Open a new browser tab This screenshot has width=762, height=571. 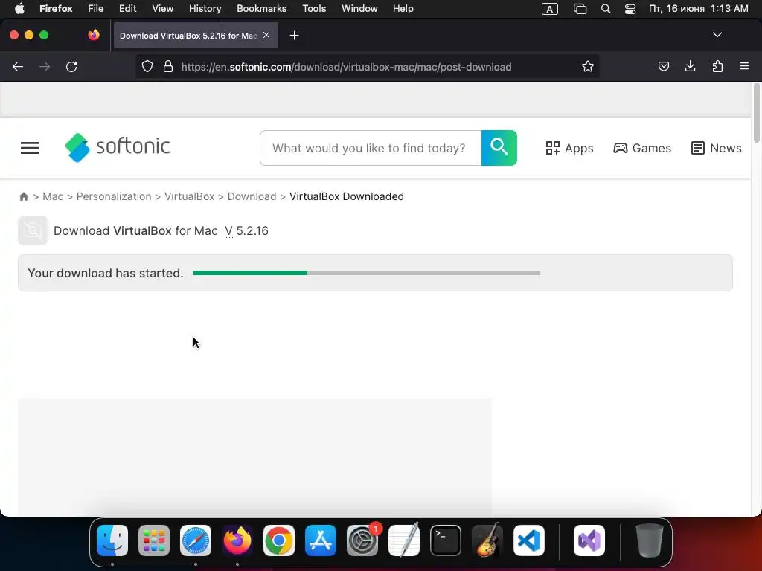pyautogui.click(x=294, y=36)
